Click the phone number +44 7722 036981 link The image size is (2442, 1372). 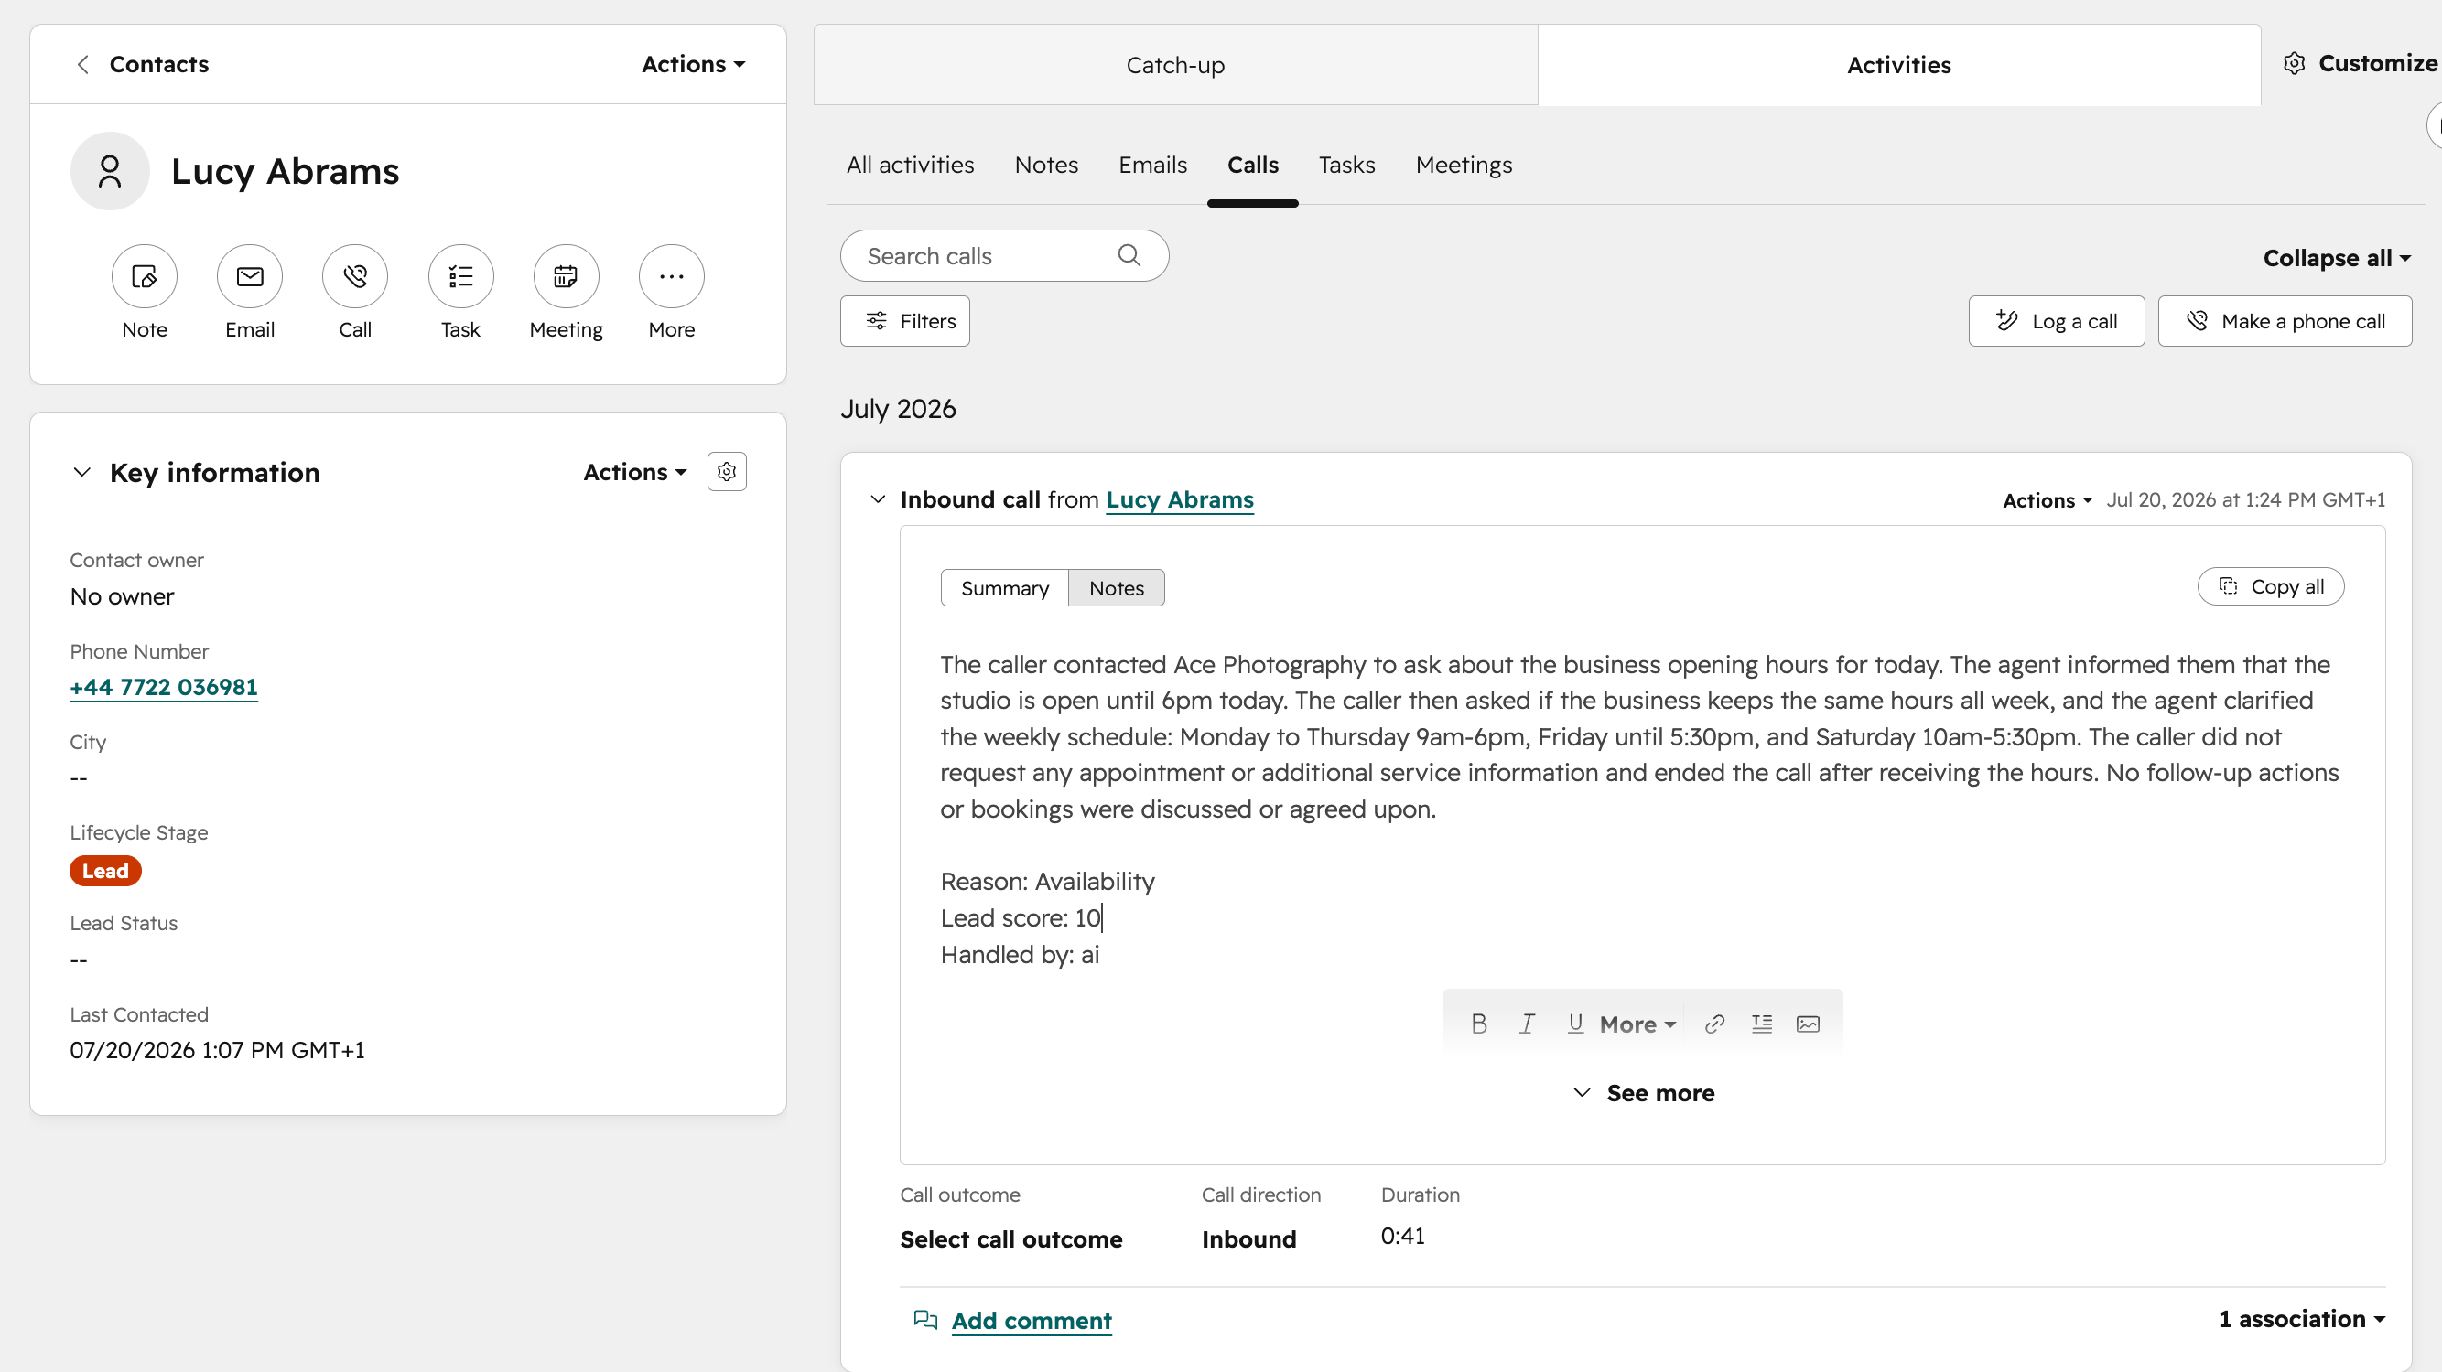(x=163, y=687)
